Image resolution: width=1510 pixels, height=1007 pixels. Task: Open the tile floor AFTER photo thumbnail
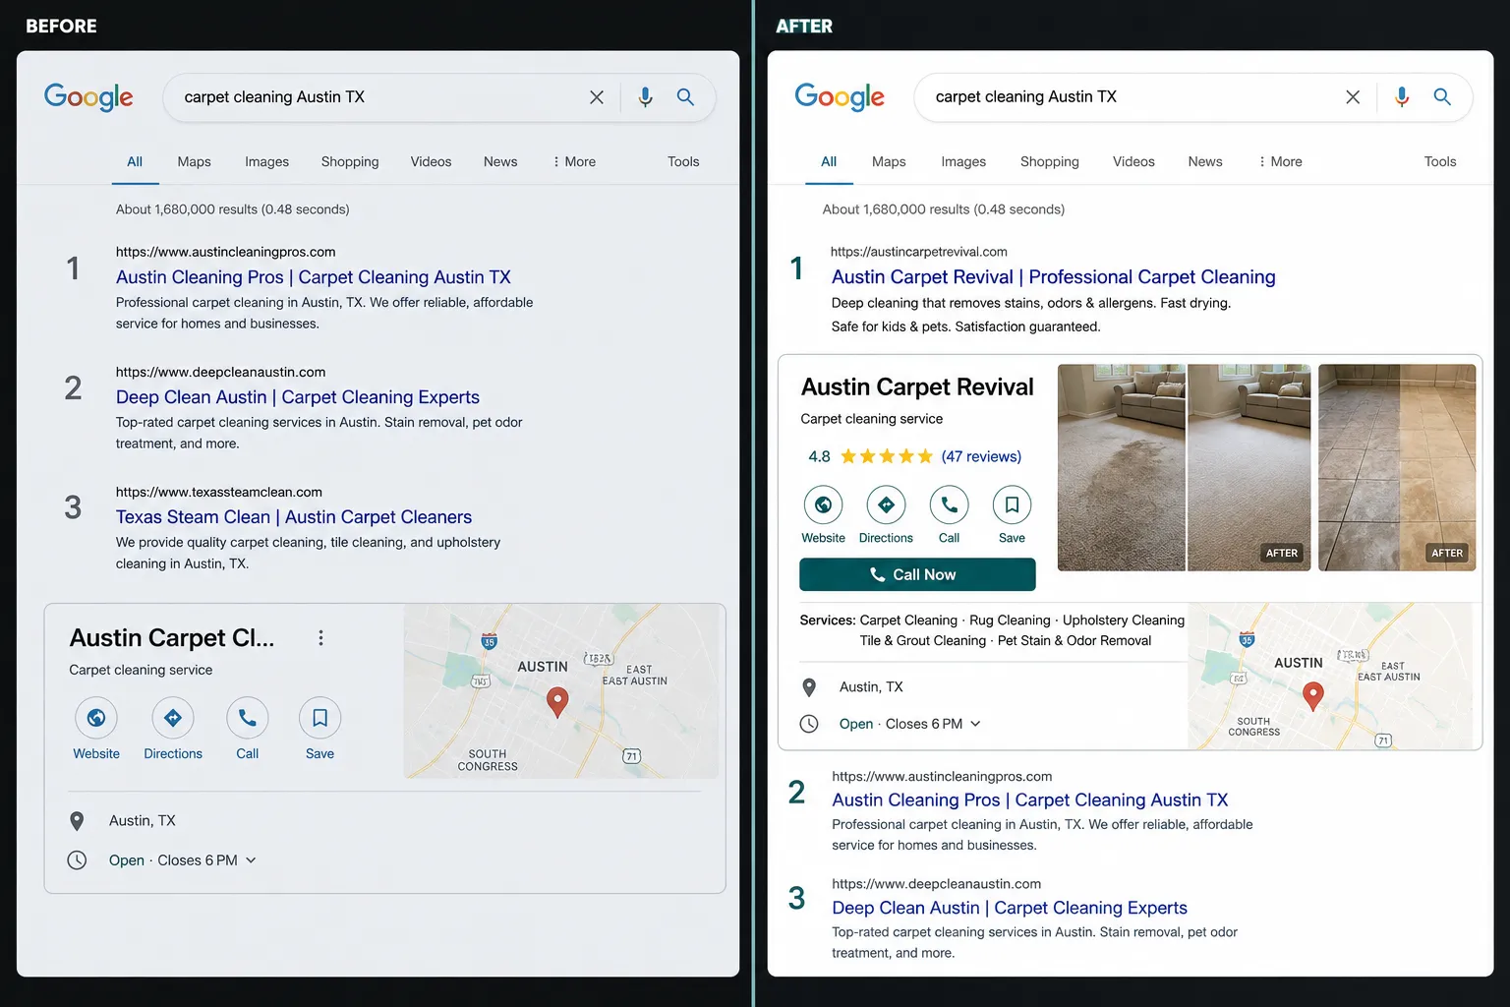coord(1397,468)
